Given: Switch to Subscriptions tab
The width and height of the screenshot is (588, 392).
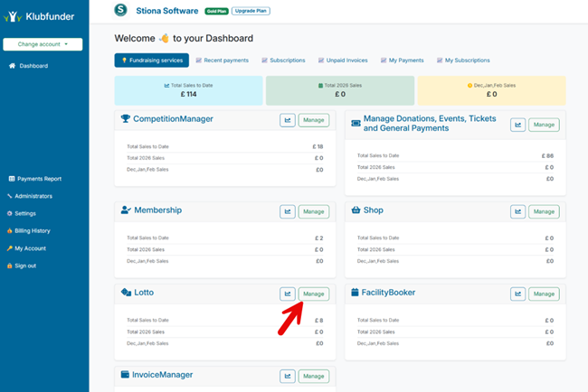Looking at the screenshot, I should pos(283,61).
